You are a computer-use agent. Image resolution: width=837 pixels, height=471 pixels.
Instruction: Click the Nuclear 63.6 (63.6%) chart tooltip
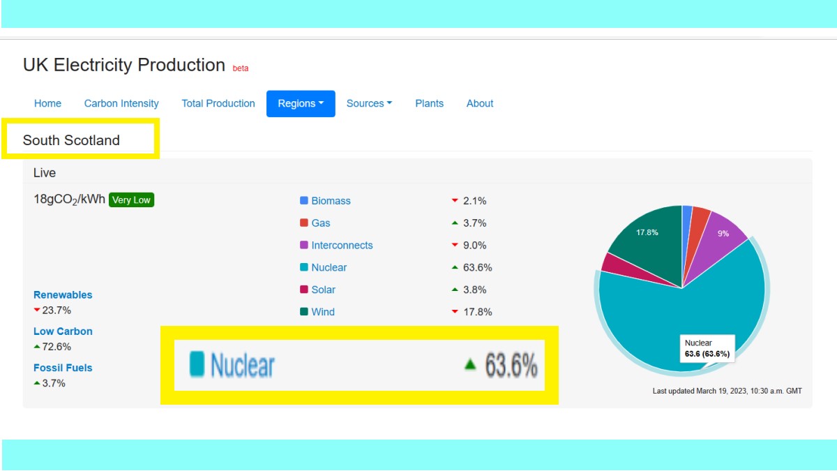point(707,348)
